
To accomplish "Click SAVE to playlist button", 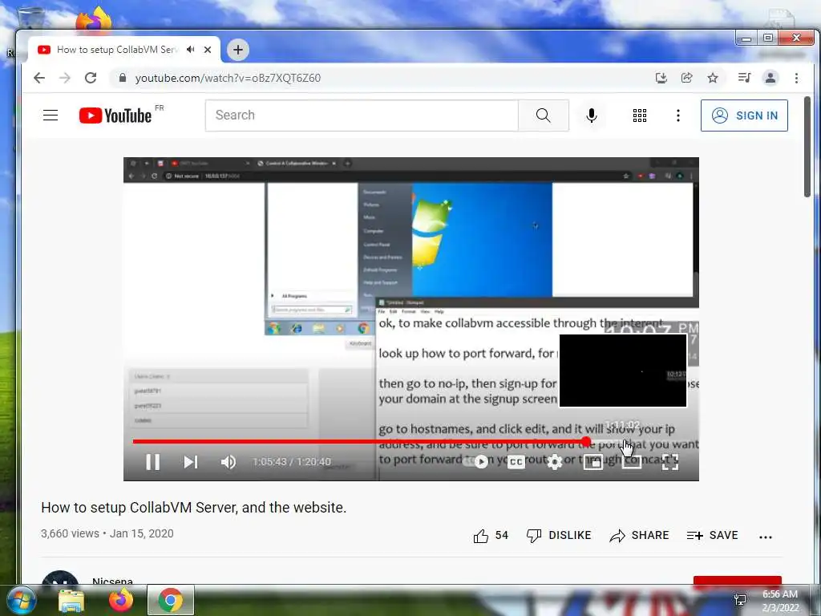I will [712, 535].
